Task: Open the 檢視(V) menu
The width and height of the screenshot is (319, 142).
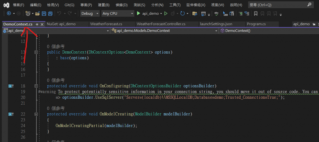Action: click(53, 5)
